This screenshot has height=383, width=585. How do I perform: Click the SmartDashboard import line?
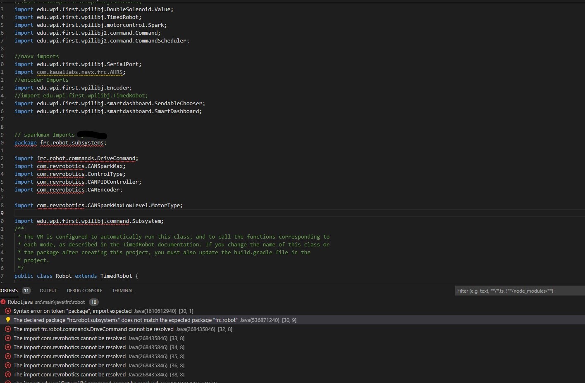coord(108,111)
